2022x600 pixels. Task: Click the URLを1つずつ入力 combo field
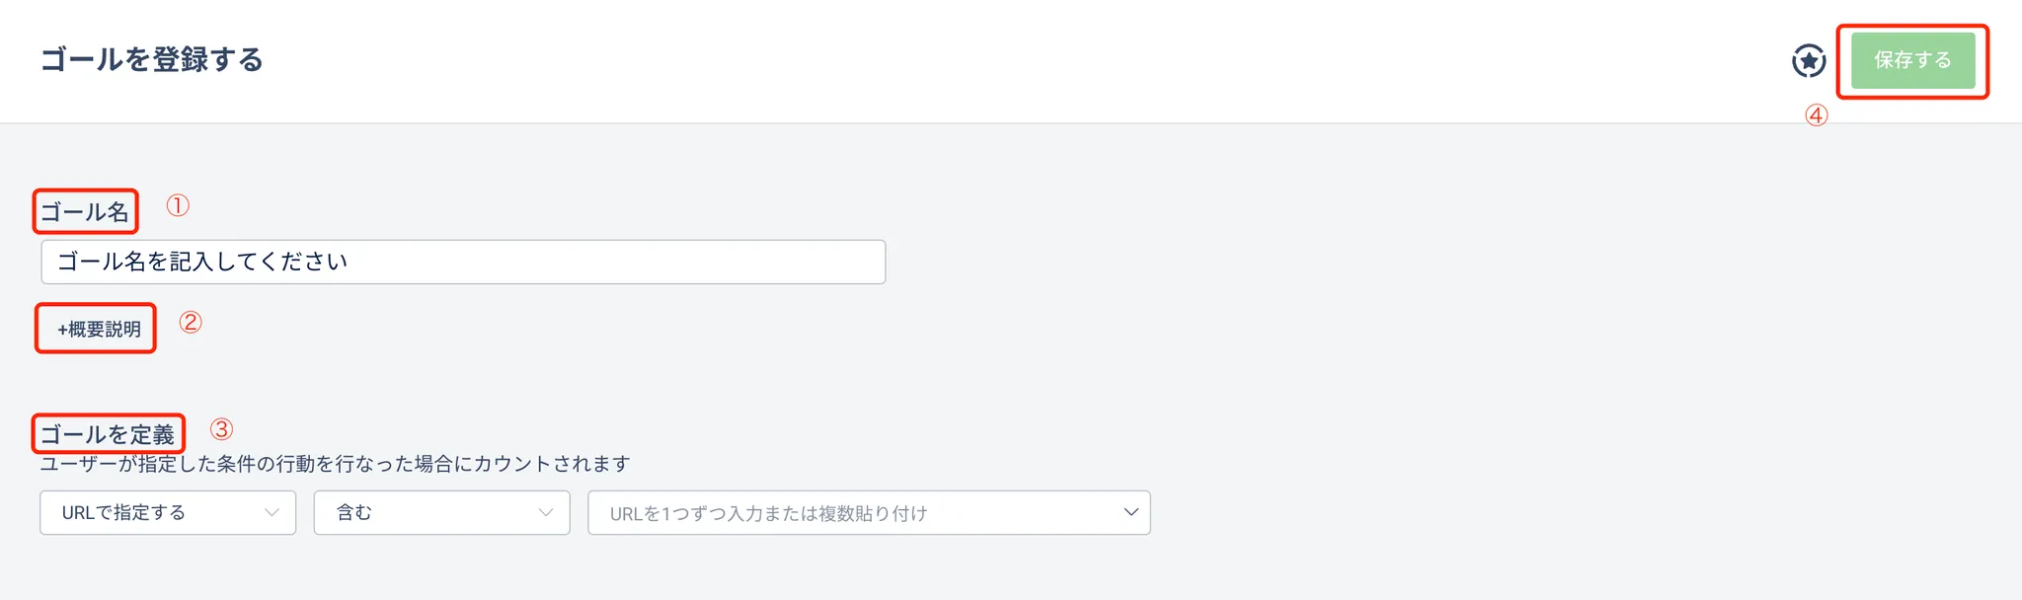coord(849,513)
